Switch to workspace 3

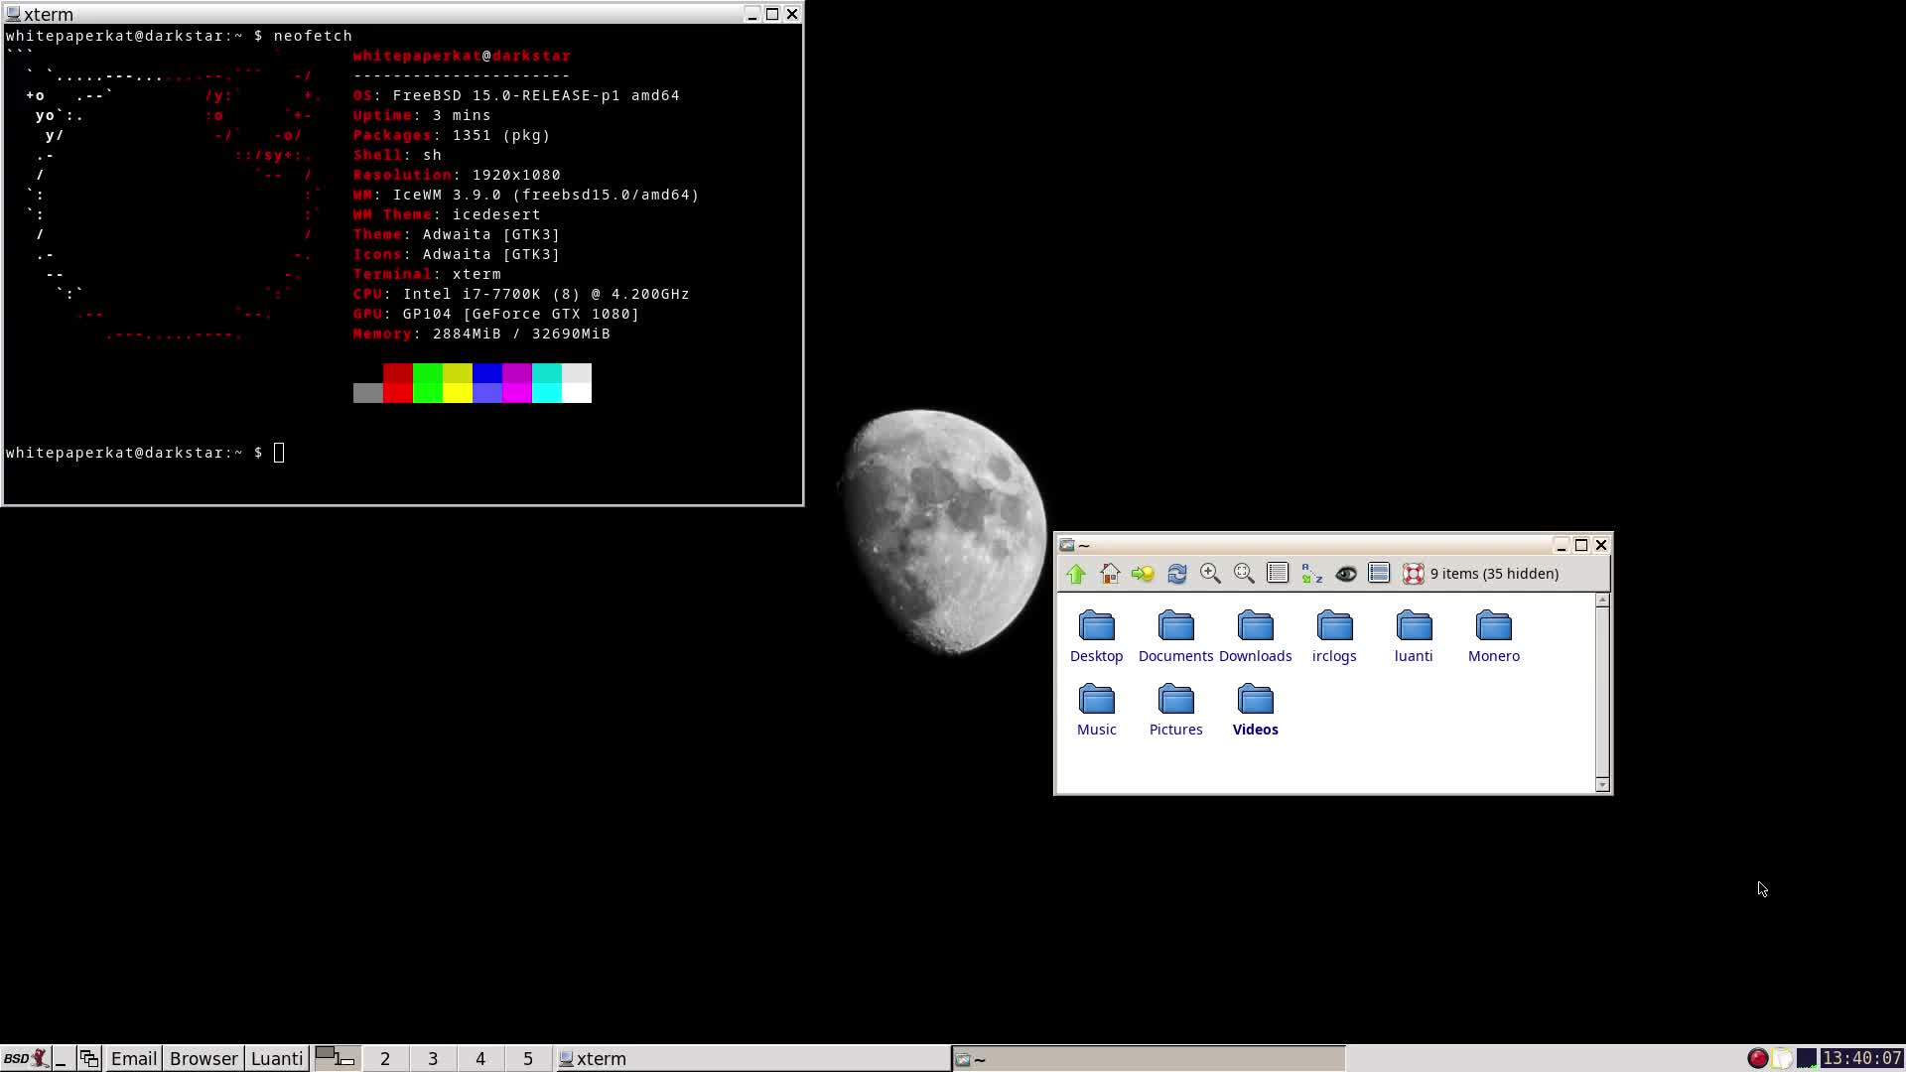pyautogui.click(x=433, y=1058)
